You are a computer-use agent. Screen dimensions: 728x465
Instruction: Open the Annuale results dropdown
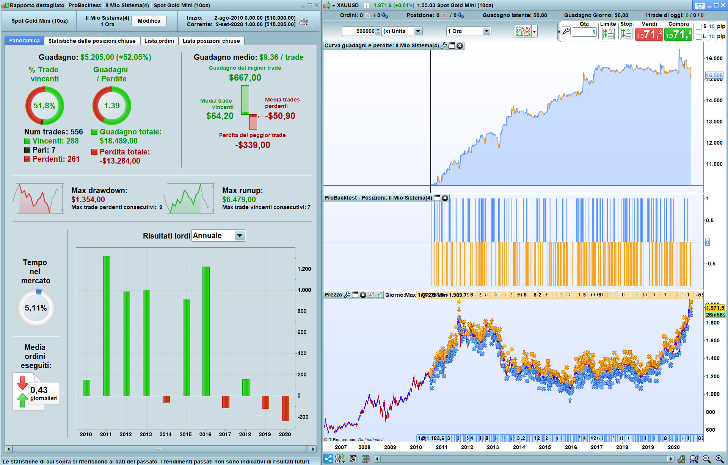pos(240,236)
